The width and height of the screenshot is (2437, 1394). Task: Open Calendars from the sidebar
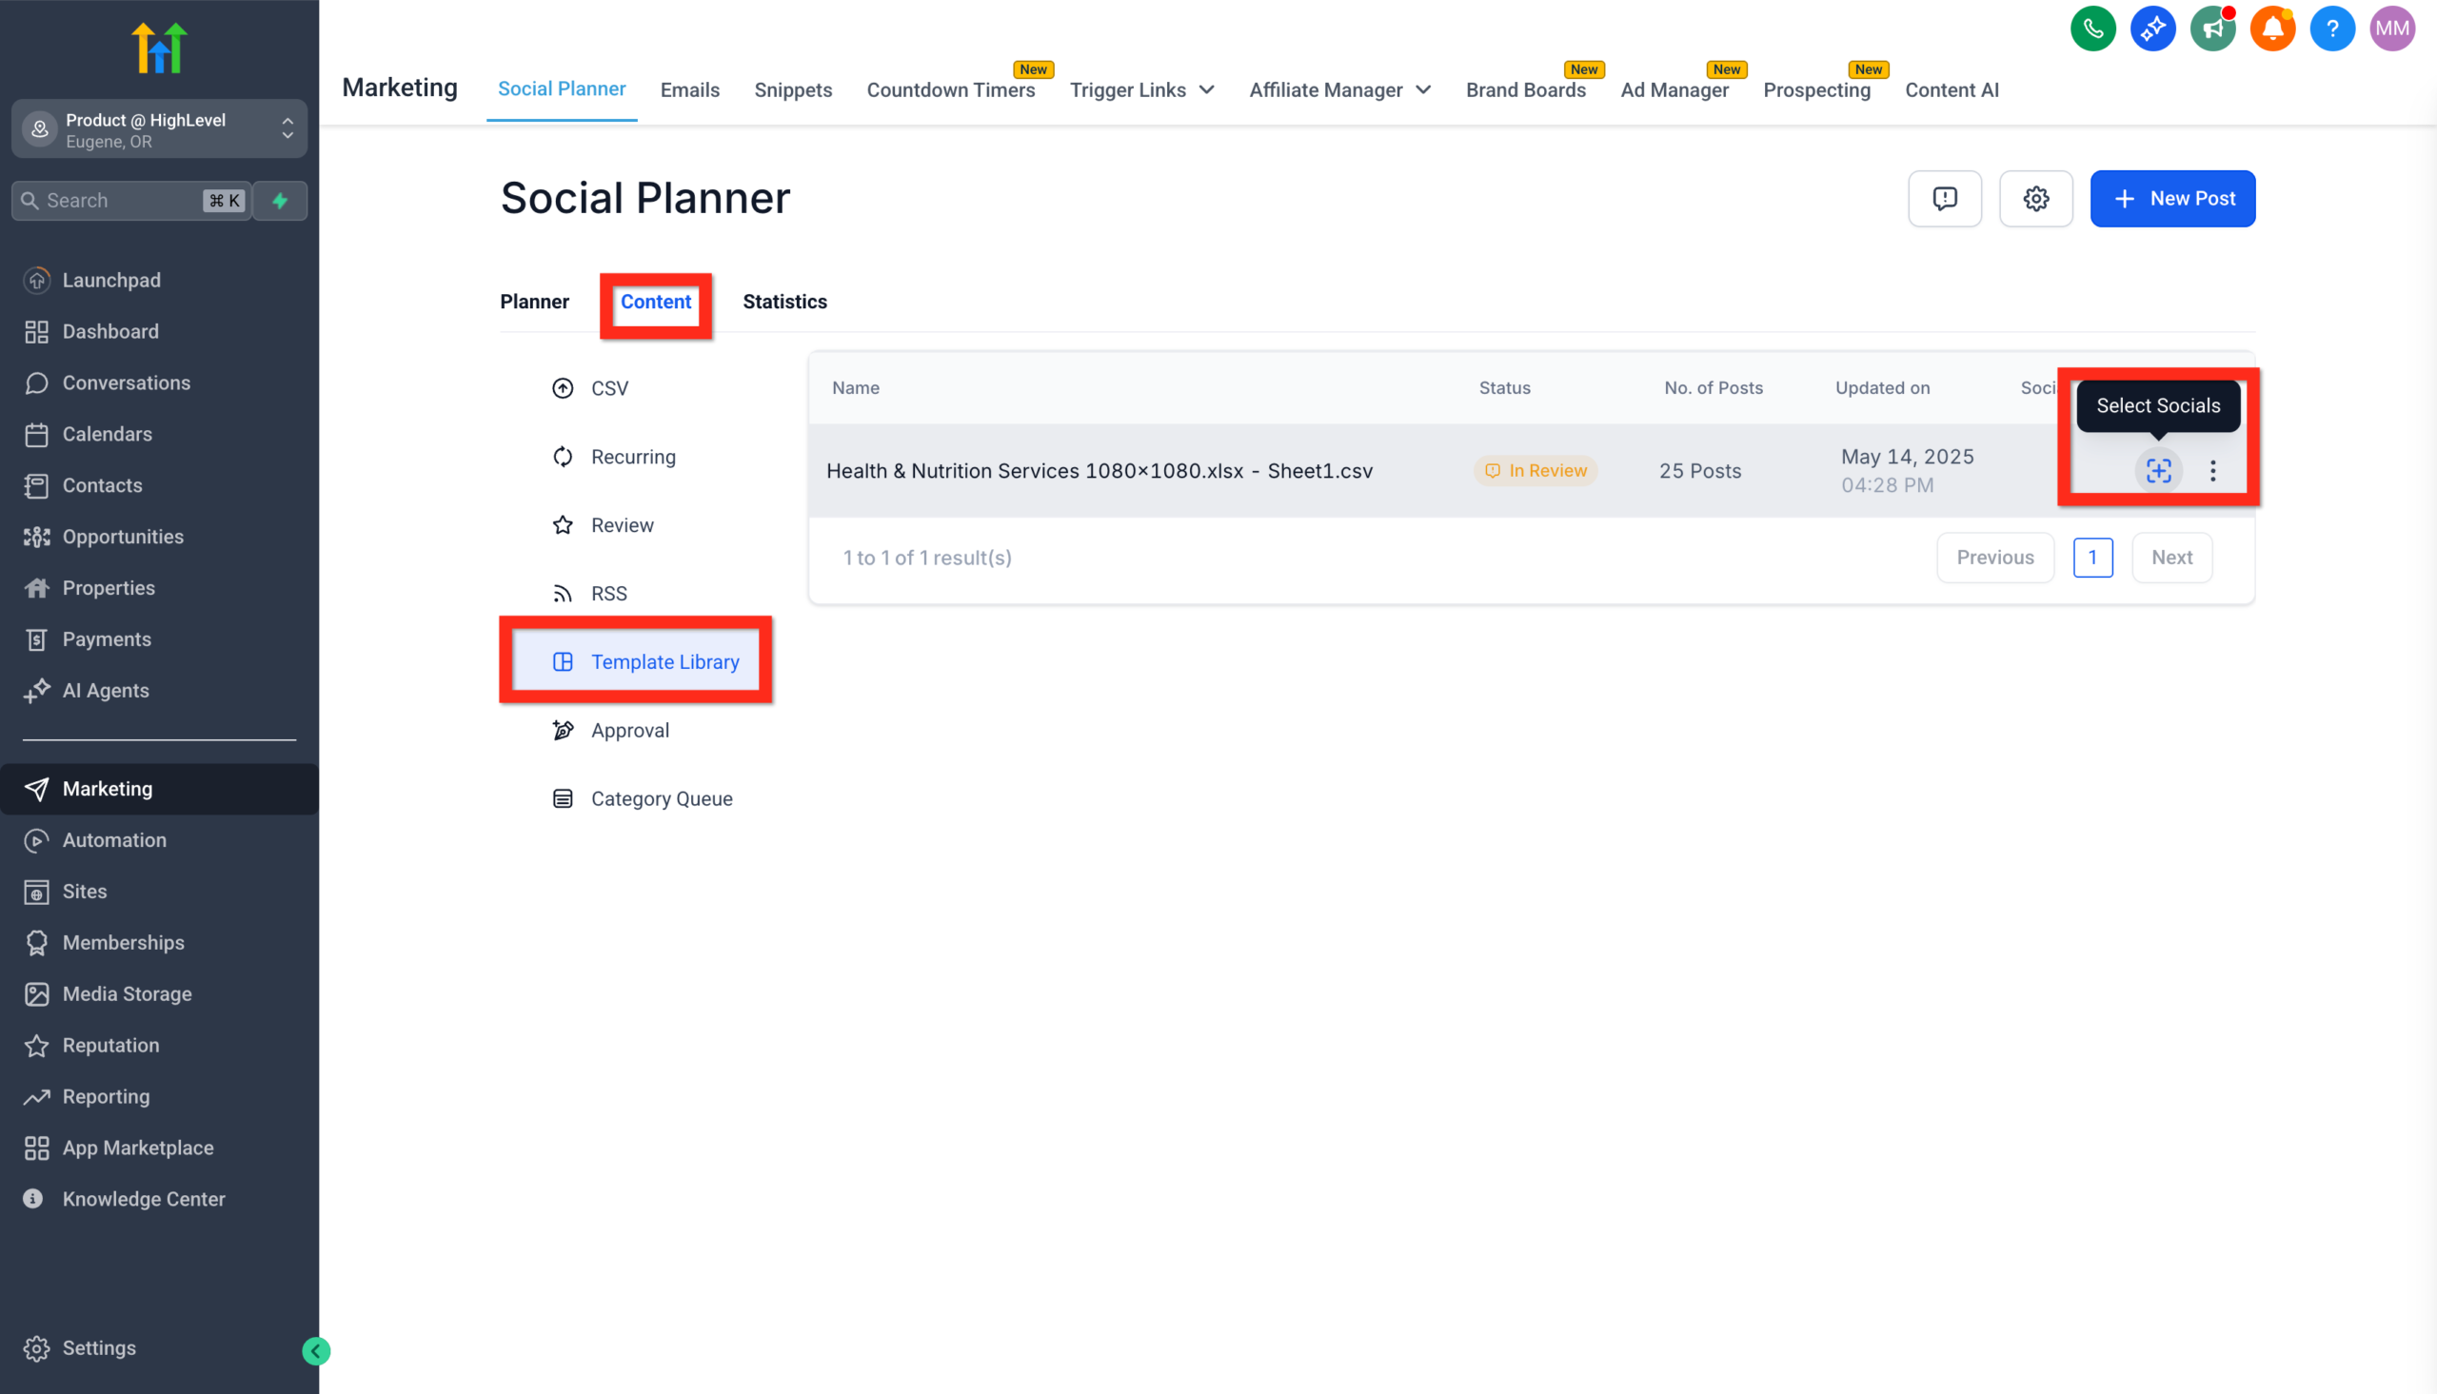pyautogui.click(x=107, y=434)
